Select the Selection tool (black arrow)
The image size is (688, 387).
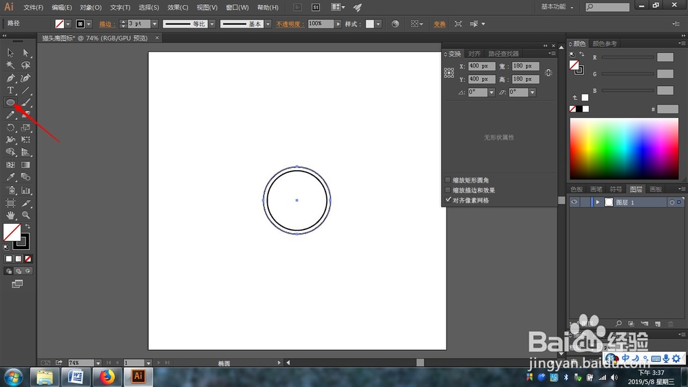(x=10, y=53)
